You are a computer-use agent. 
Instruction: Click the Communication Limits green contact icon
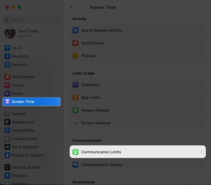pos(75,152)
